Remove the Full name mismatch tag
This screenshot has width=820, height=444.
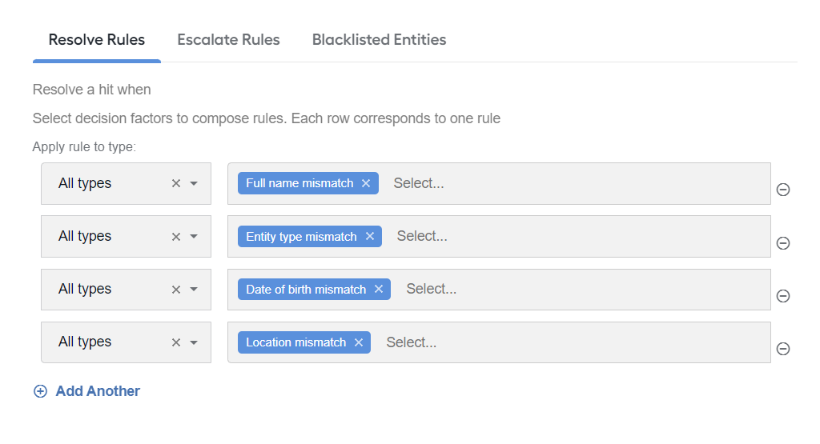366,183
